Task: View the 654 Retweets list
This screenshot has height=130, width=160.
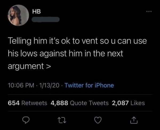Action: click(27, 103)
